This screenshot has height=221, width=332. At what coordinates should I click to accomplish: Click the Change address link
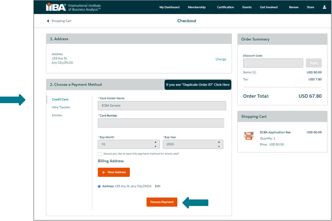point(221,59)
